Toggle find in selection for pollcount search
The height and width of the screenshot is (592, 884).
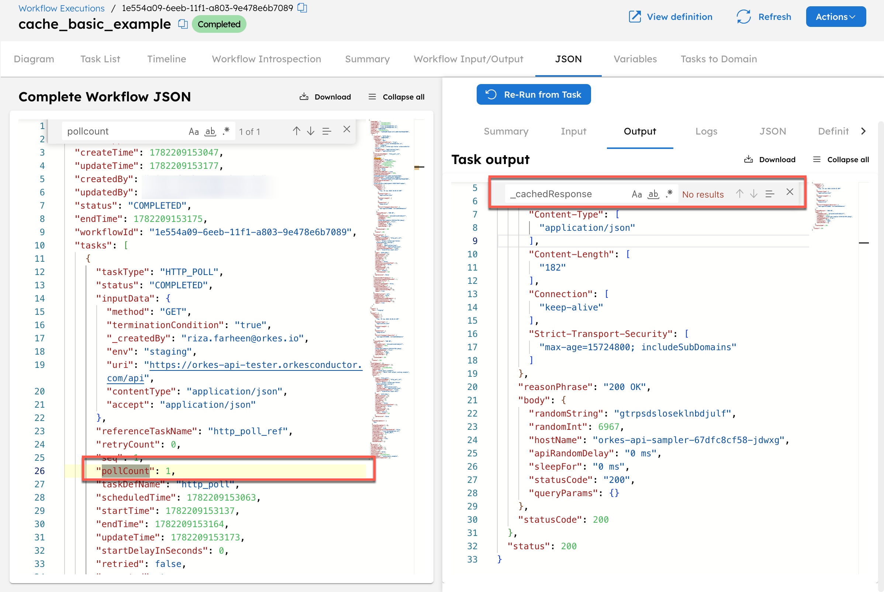tap(327, 131)
